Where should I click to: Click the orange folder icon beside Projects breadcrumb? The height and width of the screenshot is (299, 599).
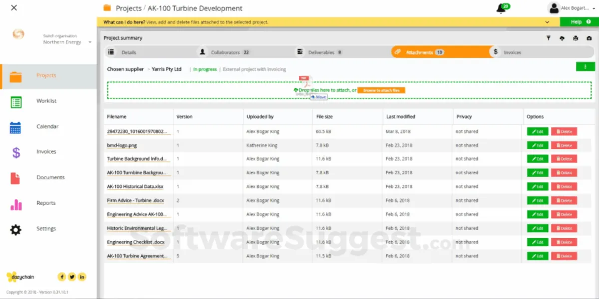[x=107, y=8]
